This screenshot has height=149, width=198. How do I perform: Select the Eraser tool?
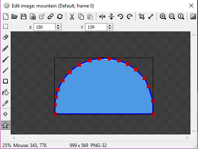click(6, 37)
